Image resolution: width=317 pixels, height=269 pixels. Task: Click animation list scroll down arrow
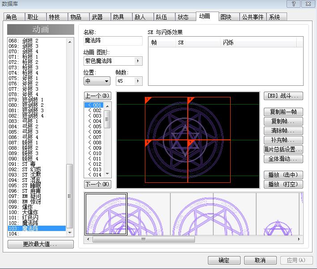(x=70, y=233)
